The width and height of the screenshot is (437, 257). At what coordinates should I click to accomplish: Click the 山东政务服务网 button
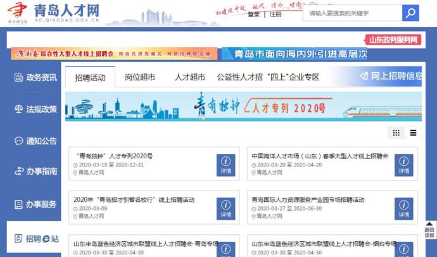point(393,40)
